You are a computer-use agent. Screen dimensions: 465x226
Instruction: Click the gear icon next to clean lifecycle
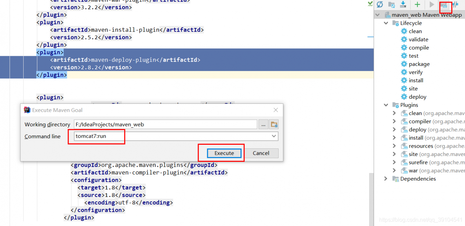[x=404, y=31]
